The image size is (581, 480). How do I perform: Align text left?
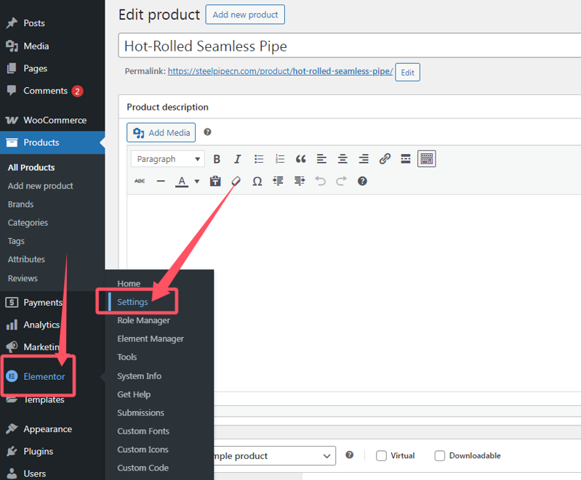click(x=321, y=159)
